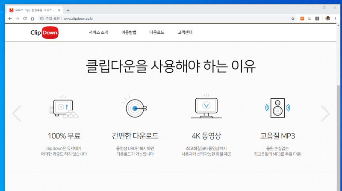Click the address bar URL www.clipdown.co.kr
342x191 pixels.
pos(78,18)
